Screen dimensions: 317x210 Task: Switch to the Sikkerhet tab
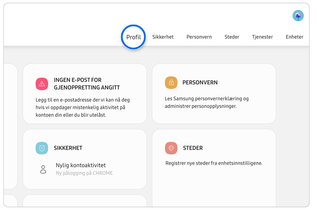(x=163, y=37)
